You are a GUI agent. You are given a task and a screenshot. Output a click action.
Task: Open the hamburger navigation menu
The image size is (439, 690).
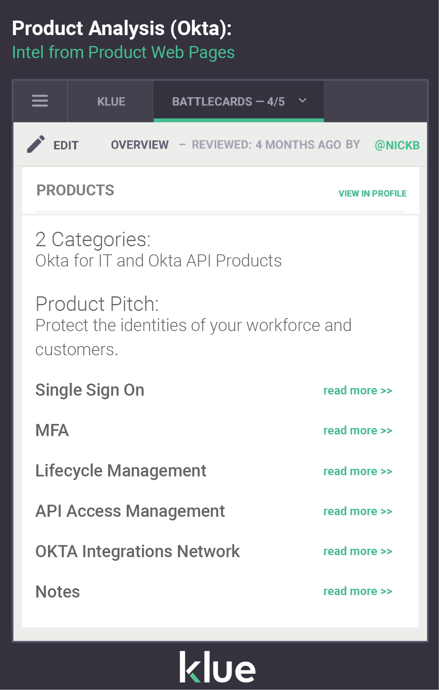(40, 101)
